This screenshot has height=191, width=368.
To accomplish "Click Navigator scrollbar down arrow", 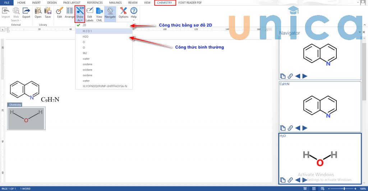I will point(364,183).
